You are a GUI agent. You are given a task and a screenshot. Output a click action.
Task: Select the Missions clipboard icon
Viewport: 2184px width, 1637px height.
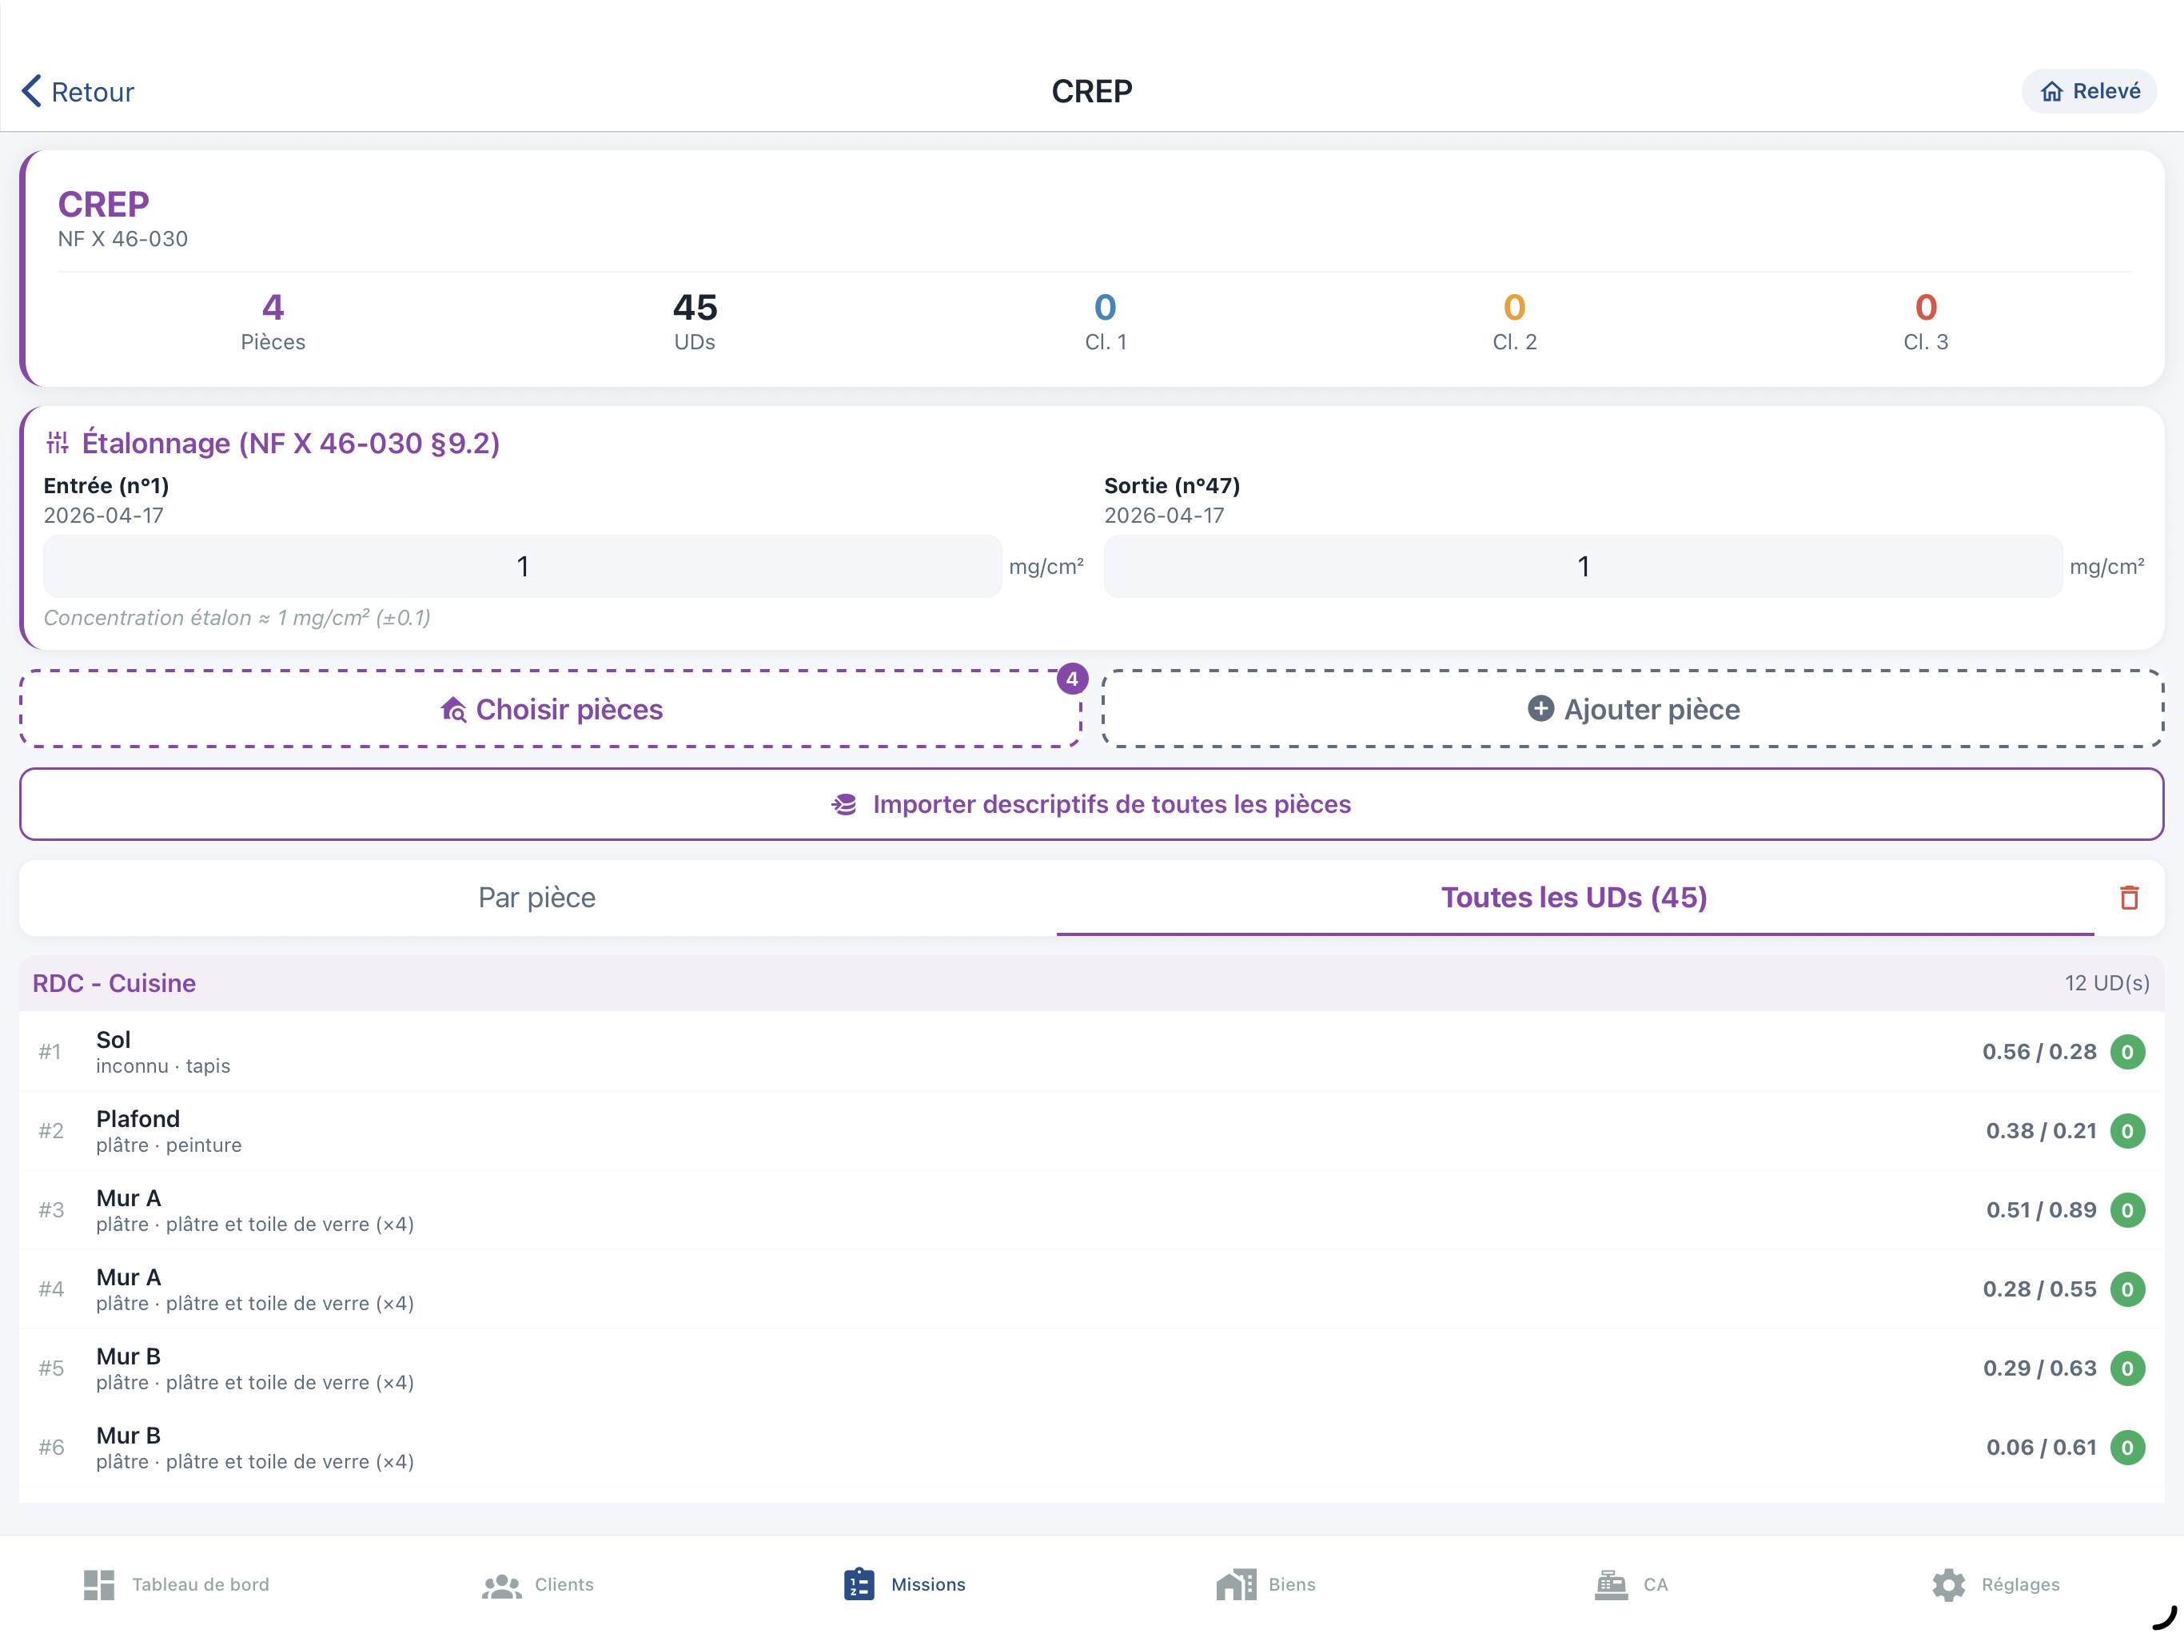pos(859,1585)
